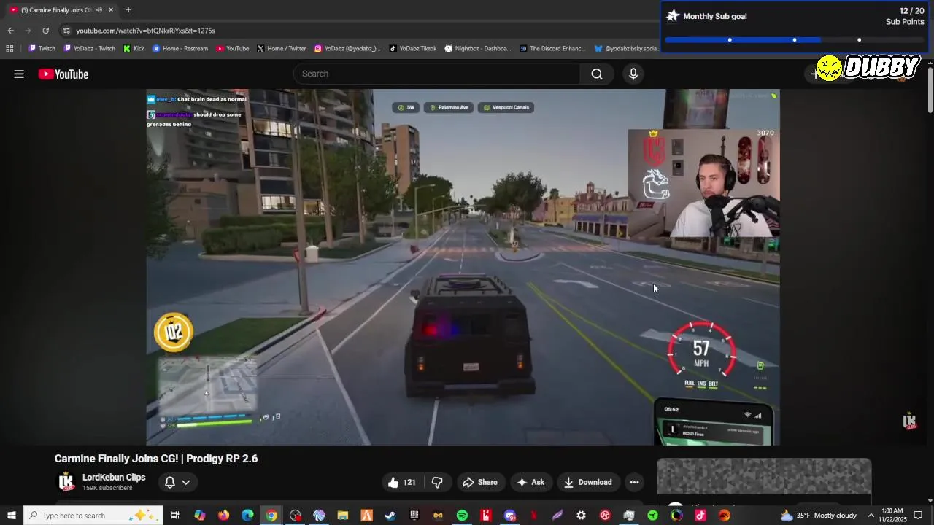The height and width of the screenshot is (525, 934).
Task: Open the Ask AI button
Action: (x=530, y=482)
